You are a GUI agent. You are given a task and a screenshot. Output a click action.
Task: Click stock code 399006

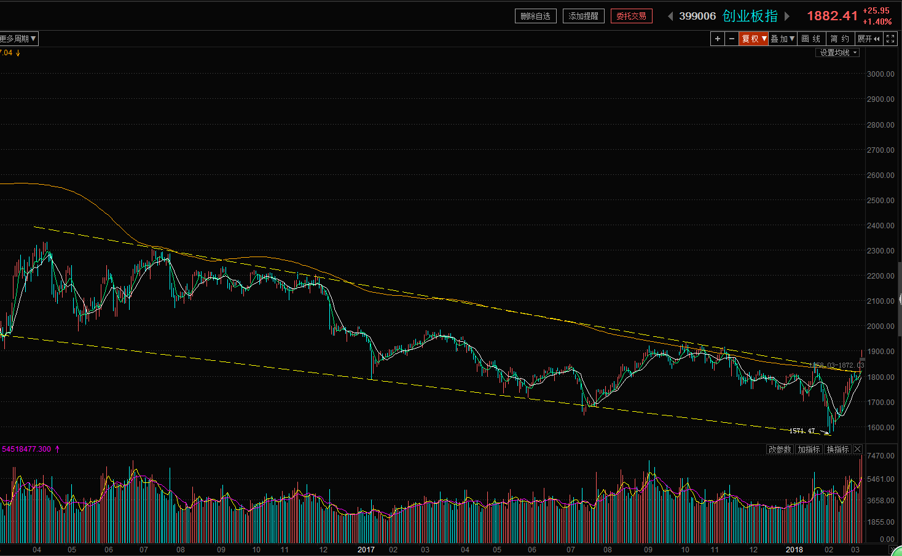pos(697,16)
